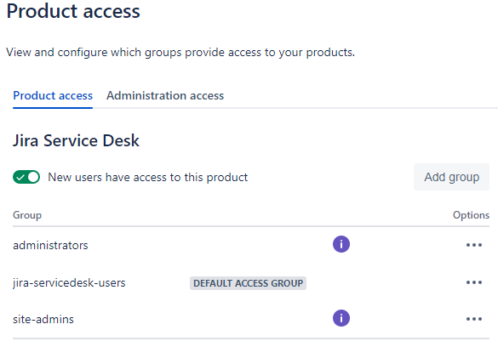This screenshot has height=347, width=498.
Task: Select the Product access tab
Action: click(53, 95)
